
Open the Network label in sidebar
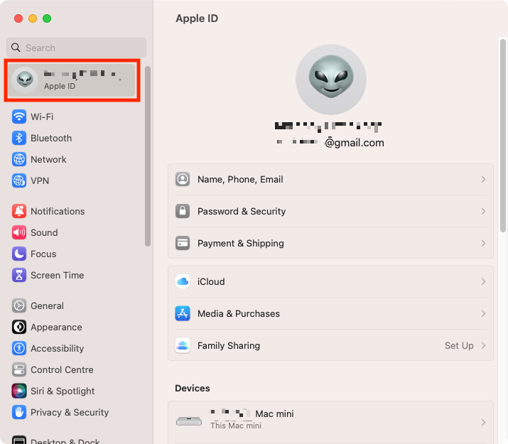click(48, 159)
